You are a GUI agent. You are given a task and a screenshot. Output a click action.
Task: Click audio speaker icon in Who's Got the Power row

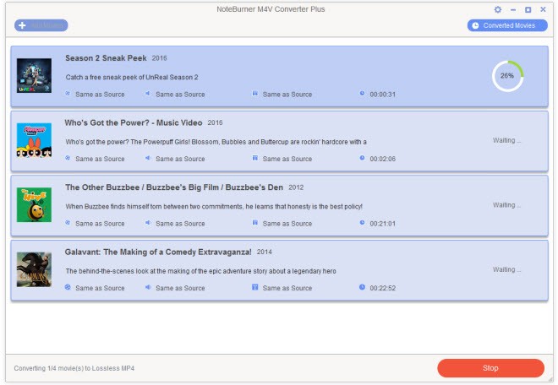pos(148,158)
